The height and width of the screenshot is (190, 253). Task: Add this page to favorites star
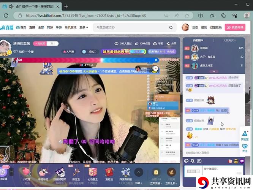pyautogui.click(x=187, y=16)
